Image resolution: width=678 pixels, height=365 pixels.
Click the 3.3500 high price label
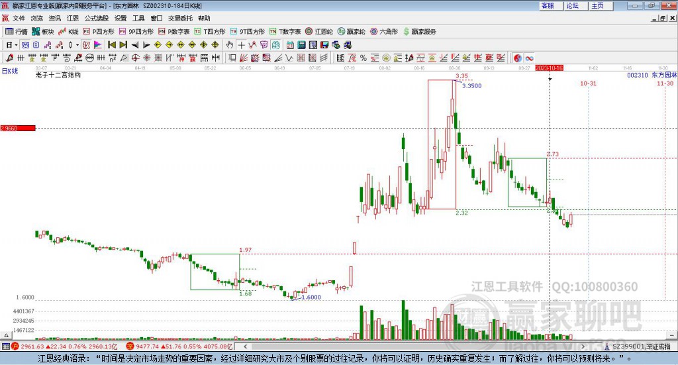[471, 85]
